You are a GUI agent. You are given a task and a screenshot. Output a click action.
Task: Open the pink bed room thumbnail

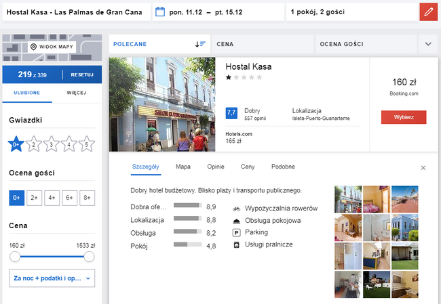[x=377, y=199]
